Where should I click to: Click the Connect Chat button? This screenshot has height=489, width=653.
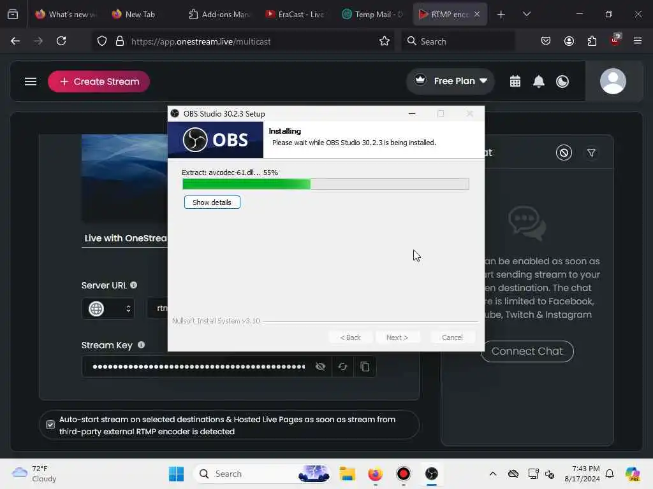(527, 351)
